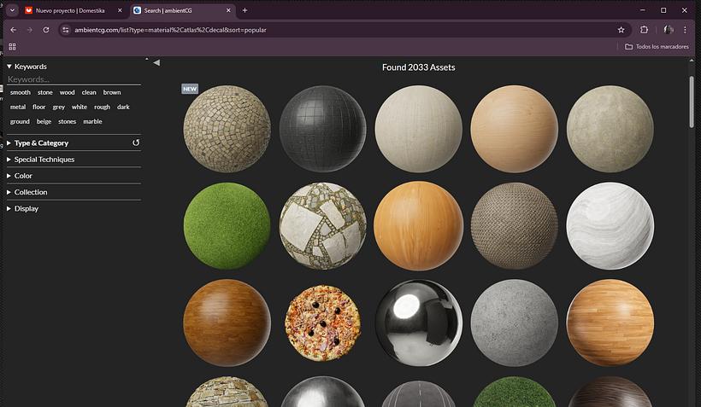Expand the Collection section
Screen dimensions: 701x407
[30, 192]
